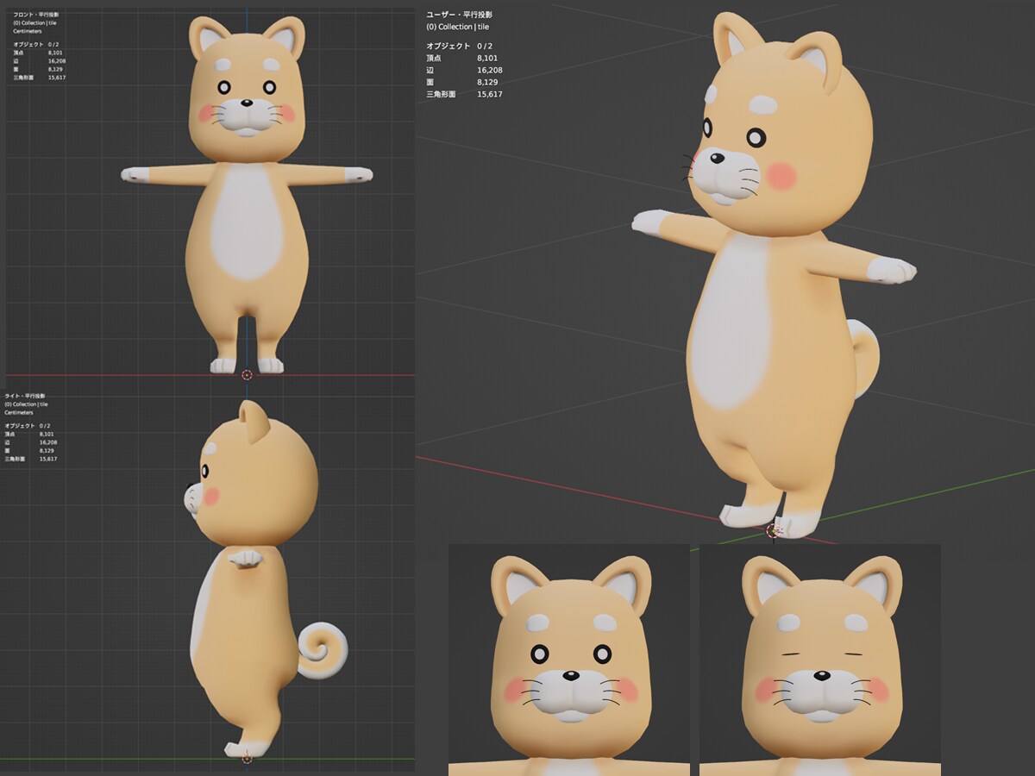Select the closed-eyed dog face close-up
1035x776 pixels.
819,660
